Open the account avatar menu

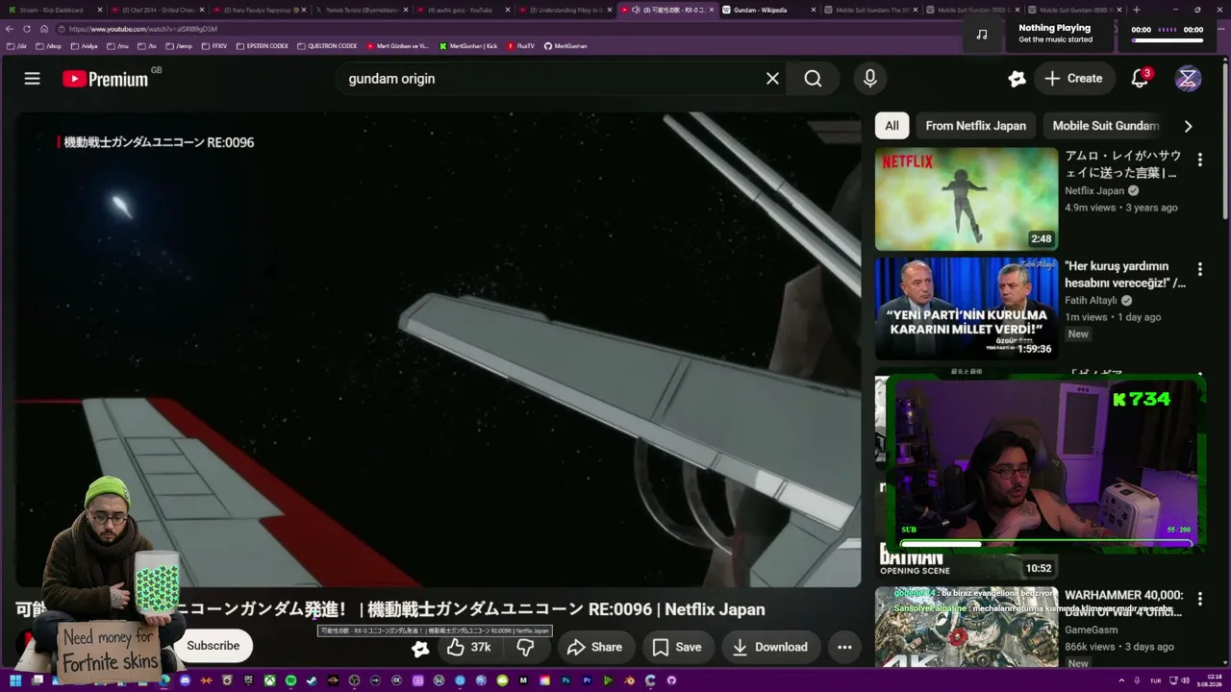pos(1188,79)
